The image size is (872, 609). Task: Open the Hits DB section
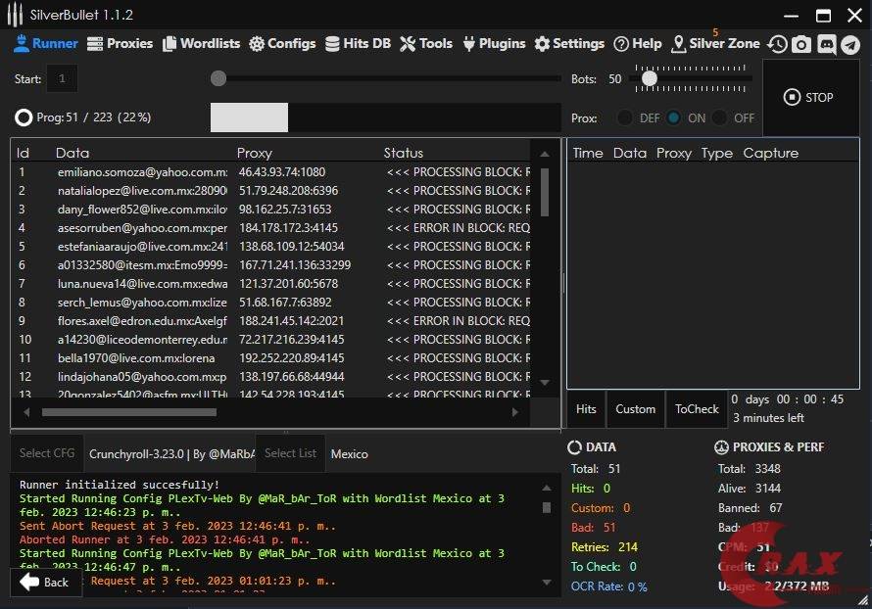point(358,44)
